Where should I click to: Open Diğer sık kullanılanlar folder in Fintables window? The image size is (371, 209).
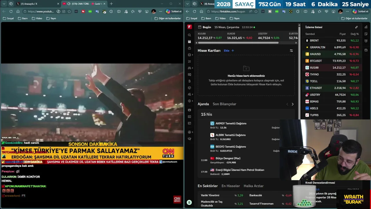[x=354, y=18]
